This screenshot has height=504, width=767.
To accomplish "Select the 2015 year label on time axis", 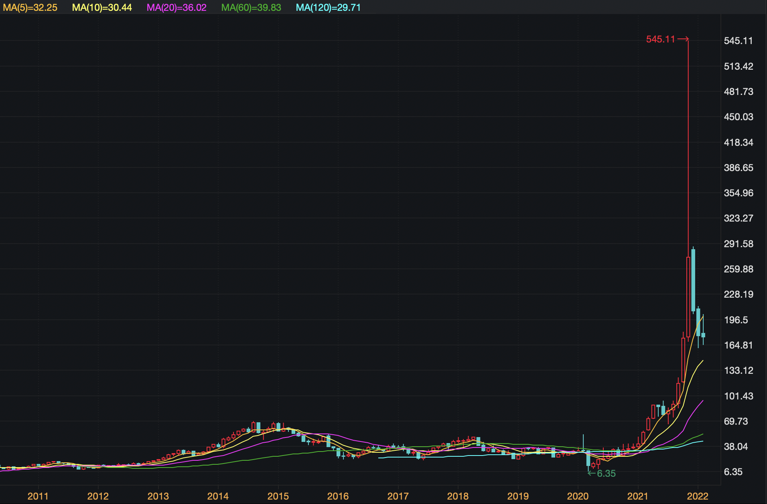I will coord(278,496).
